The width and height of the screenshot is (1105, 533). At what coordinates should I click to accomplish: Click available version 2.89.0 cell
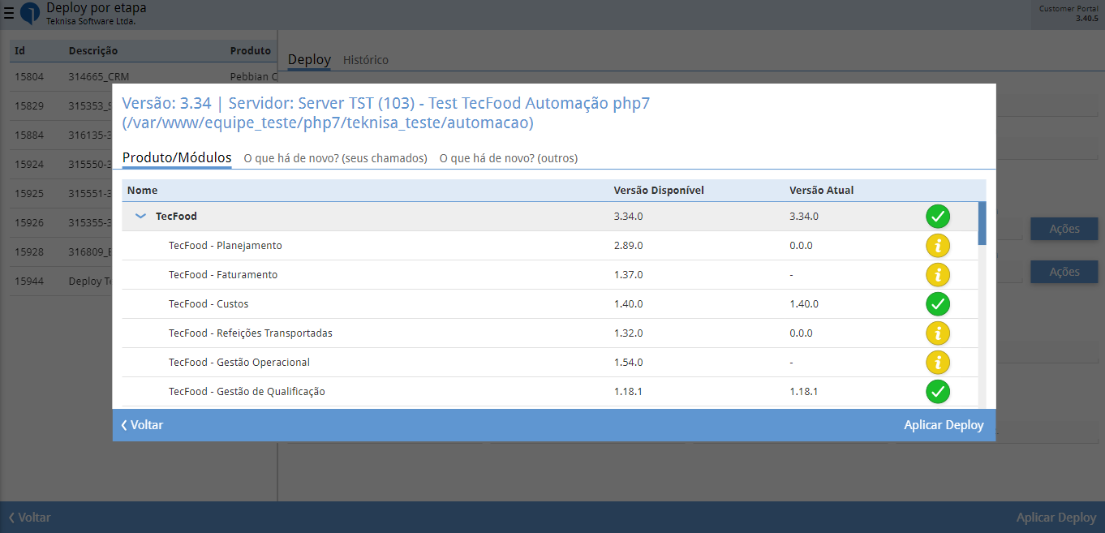629,246
